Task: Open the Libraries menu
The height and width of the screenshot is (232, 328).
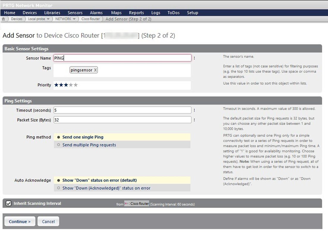Action: click(52, 13)
